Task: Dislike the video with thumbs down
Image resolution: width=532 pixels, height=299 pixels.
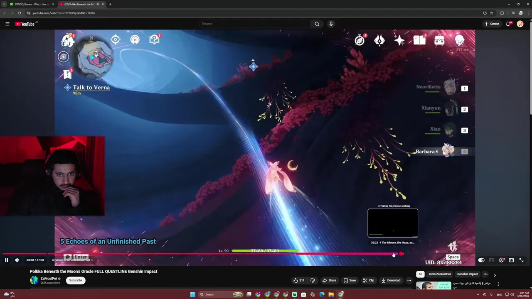Action: 313,280
